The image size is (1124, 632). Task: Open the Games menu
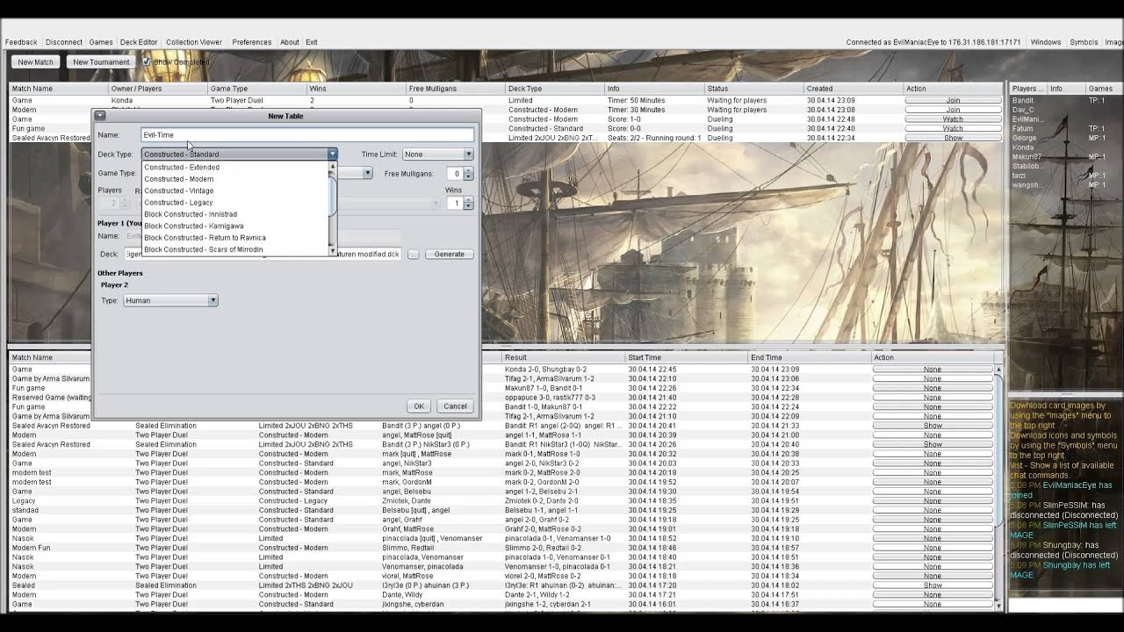coord(101,42)
